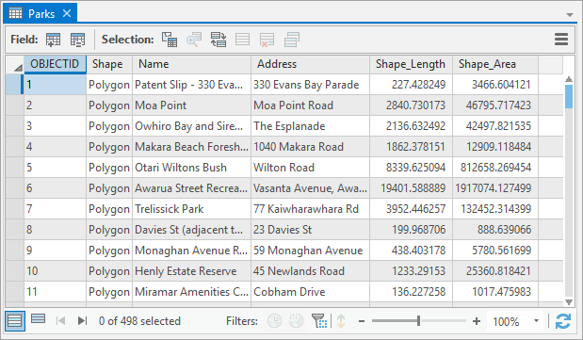
Task: Open Select By Attributes tool
Action: tap(170, 39)
